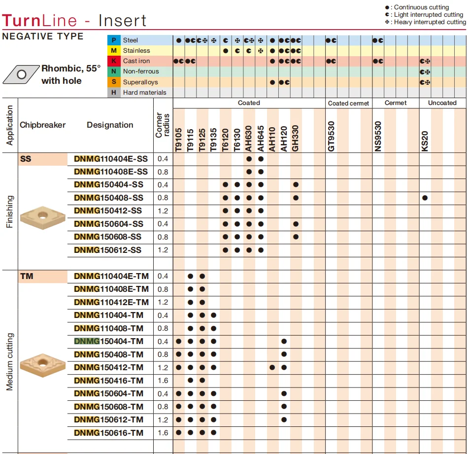Select designation DNMG110404-TM

(109, 315)
